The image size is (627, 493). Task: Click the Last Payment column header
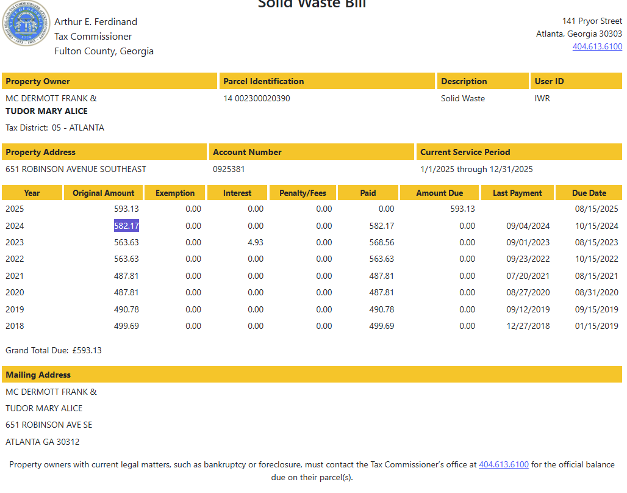pos(517,193)
